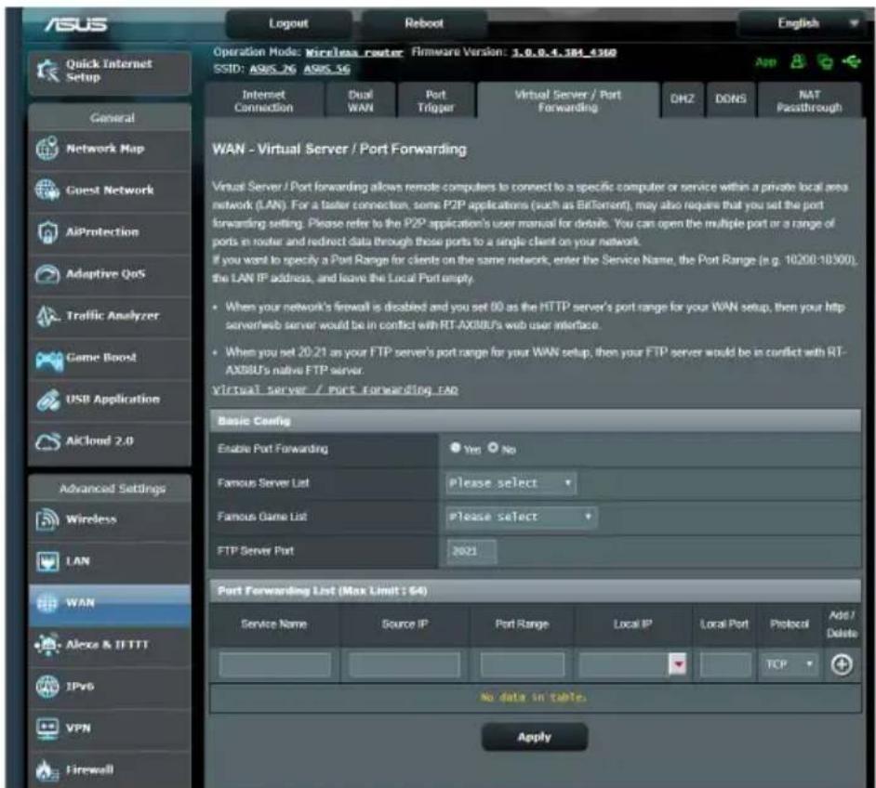The height and width of the screenshot is (788, 876).
Task: Click the AiCloud 2.0 cloud icon
Action: (x=47, y=441)
